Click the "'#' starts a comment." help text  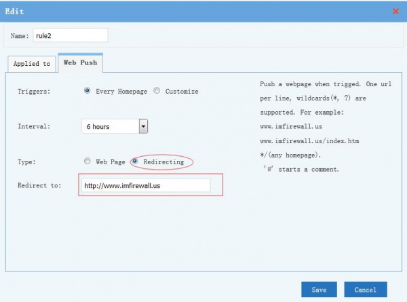pos(301,169)
